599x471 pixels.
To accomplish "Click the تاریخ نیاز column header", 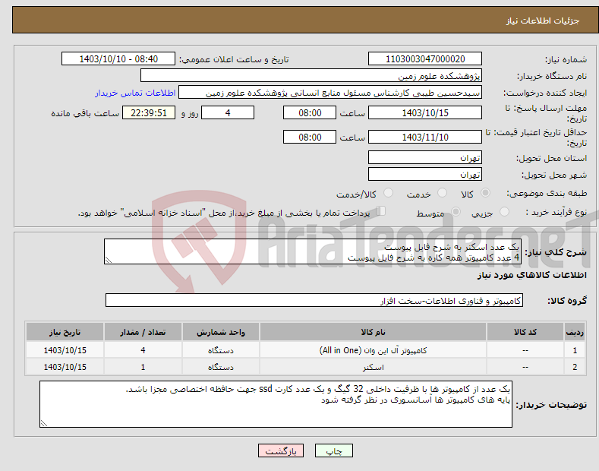I will pos(65,332).
